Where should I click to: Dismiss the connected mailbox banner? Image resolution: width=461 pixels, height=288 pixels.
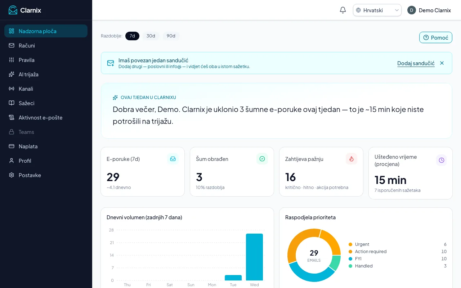442,63
